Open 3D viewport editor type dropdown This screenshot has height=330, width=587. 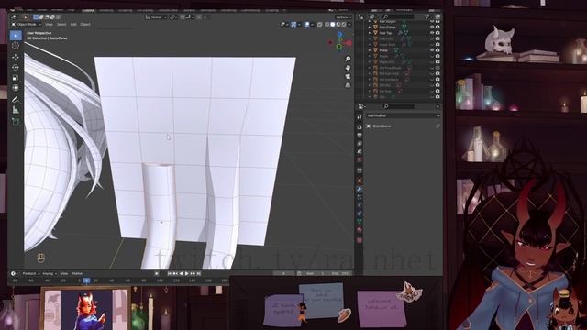15,17
